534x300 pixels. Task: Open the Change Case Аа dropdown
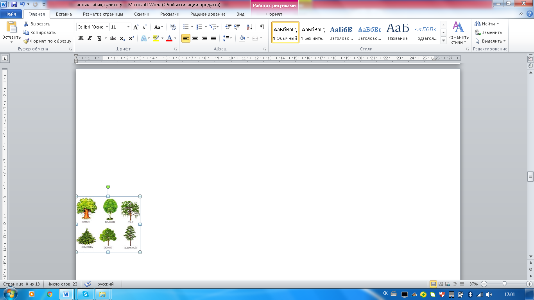coord(158,27)
